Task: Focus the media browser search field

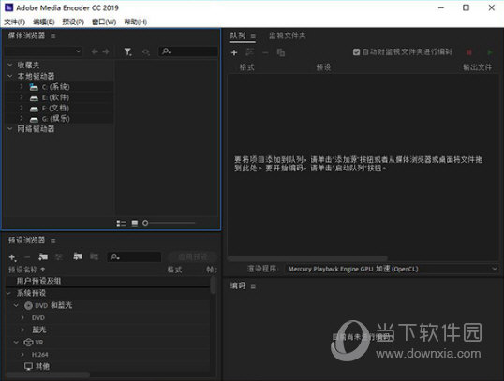Action: [188, 51]
